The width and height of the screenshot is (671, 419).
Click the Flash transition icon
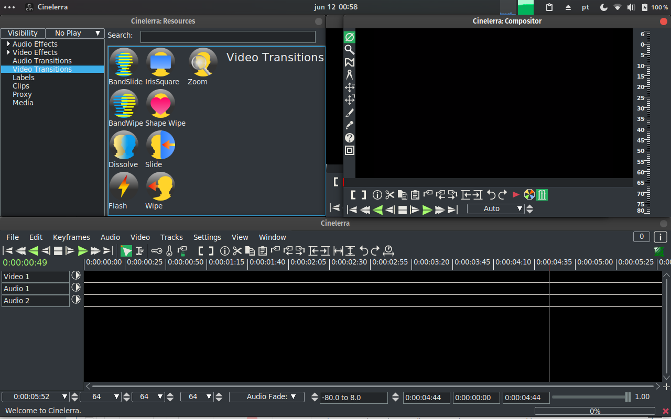pyautogui.click(x=124, y=187)
